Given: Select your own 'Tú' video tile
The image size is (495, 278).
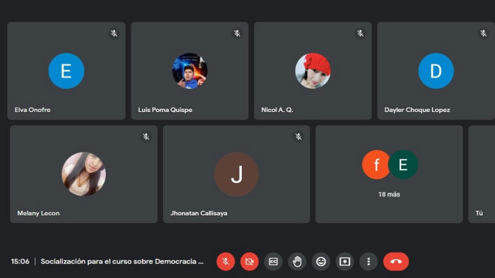Looking at the screenshot, I should [482, 174].
